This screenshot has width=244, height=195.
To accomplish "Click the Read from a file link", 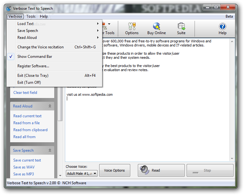I will pos(26,123).
